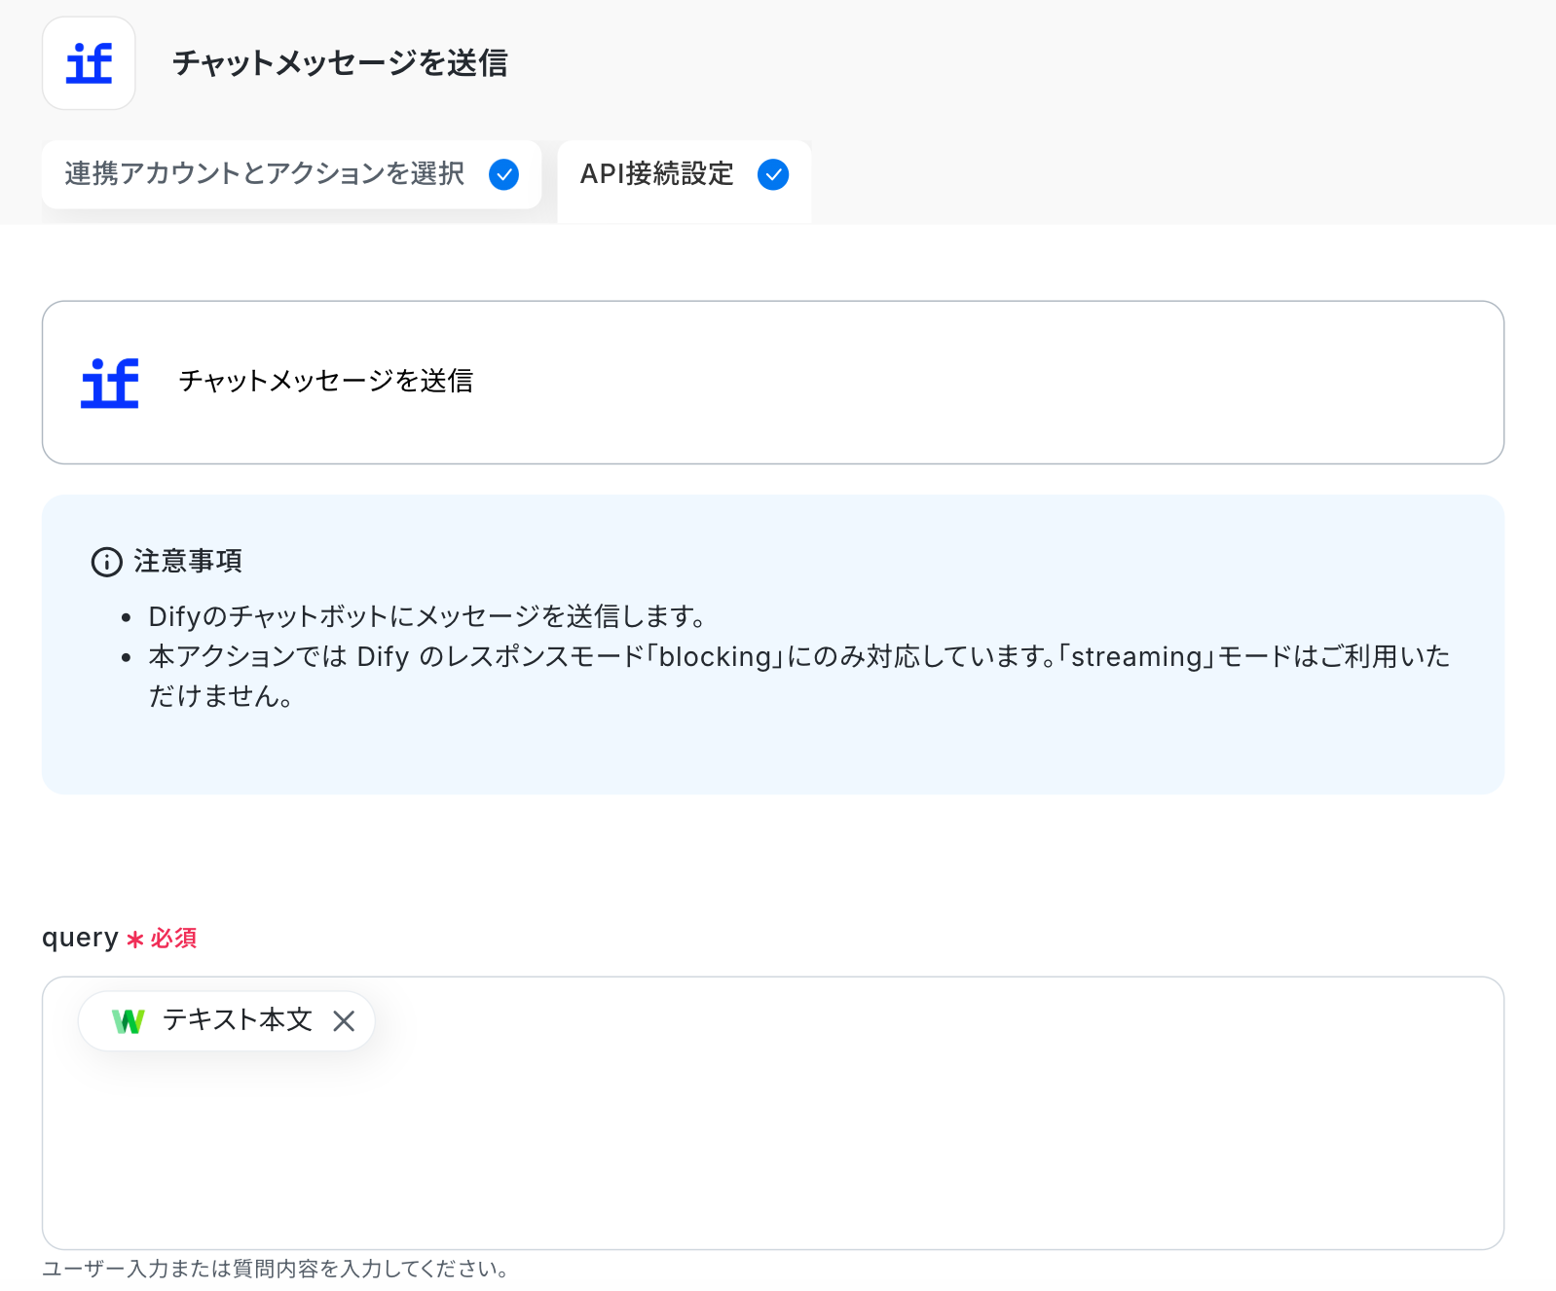Click the note about Difyのチャットボット
Screen dimensions: 1556x1291
pos(426,616)
